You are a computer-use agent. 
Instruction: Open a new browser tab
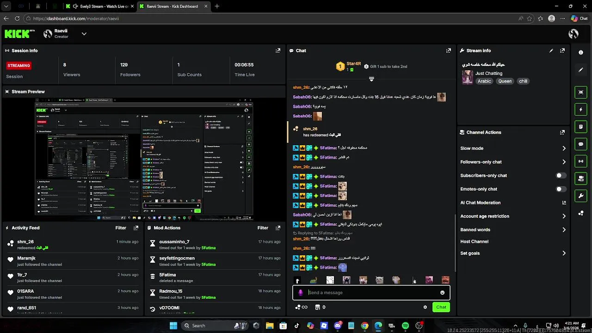click(217, 6)
